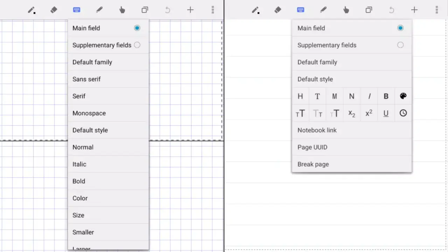Click the Notebook link entry
The image size is (448, 252).
[317, 130]
